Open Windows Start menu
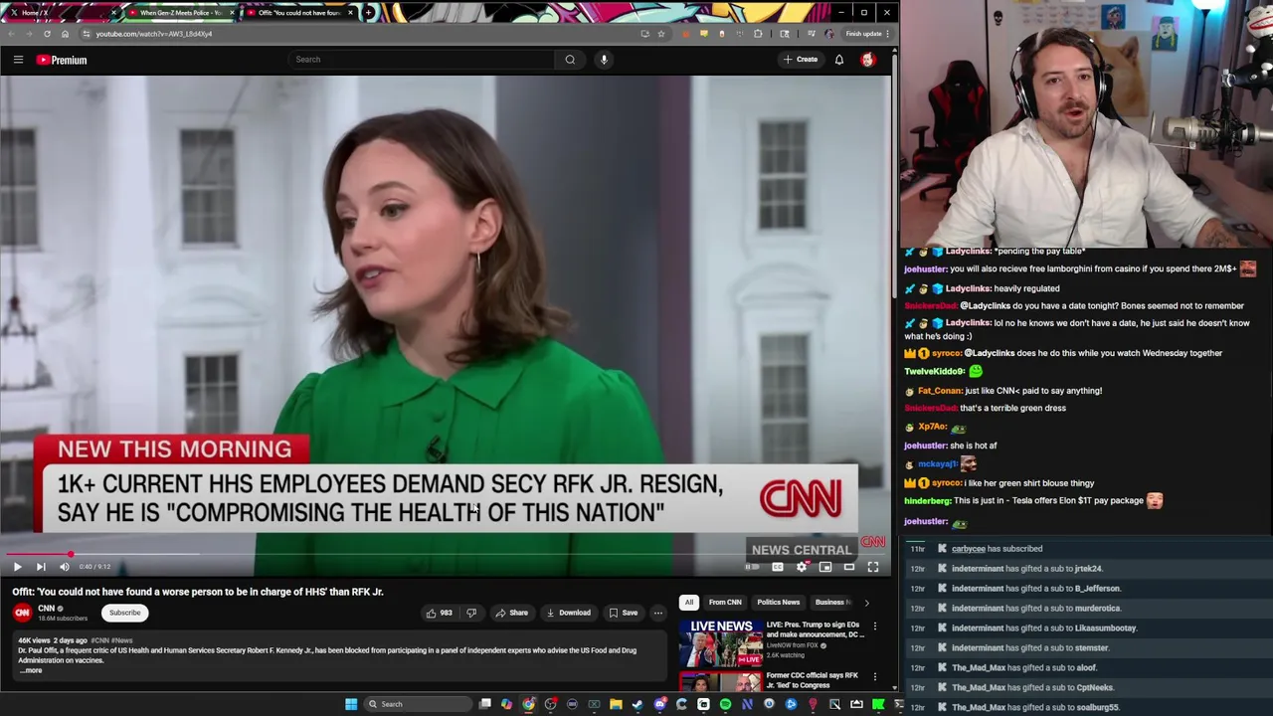This screenshot has height=716, width=1273. click(351, 704)
